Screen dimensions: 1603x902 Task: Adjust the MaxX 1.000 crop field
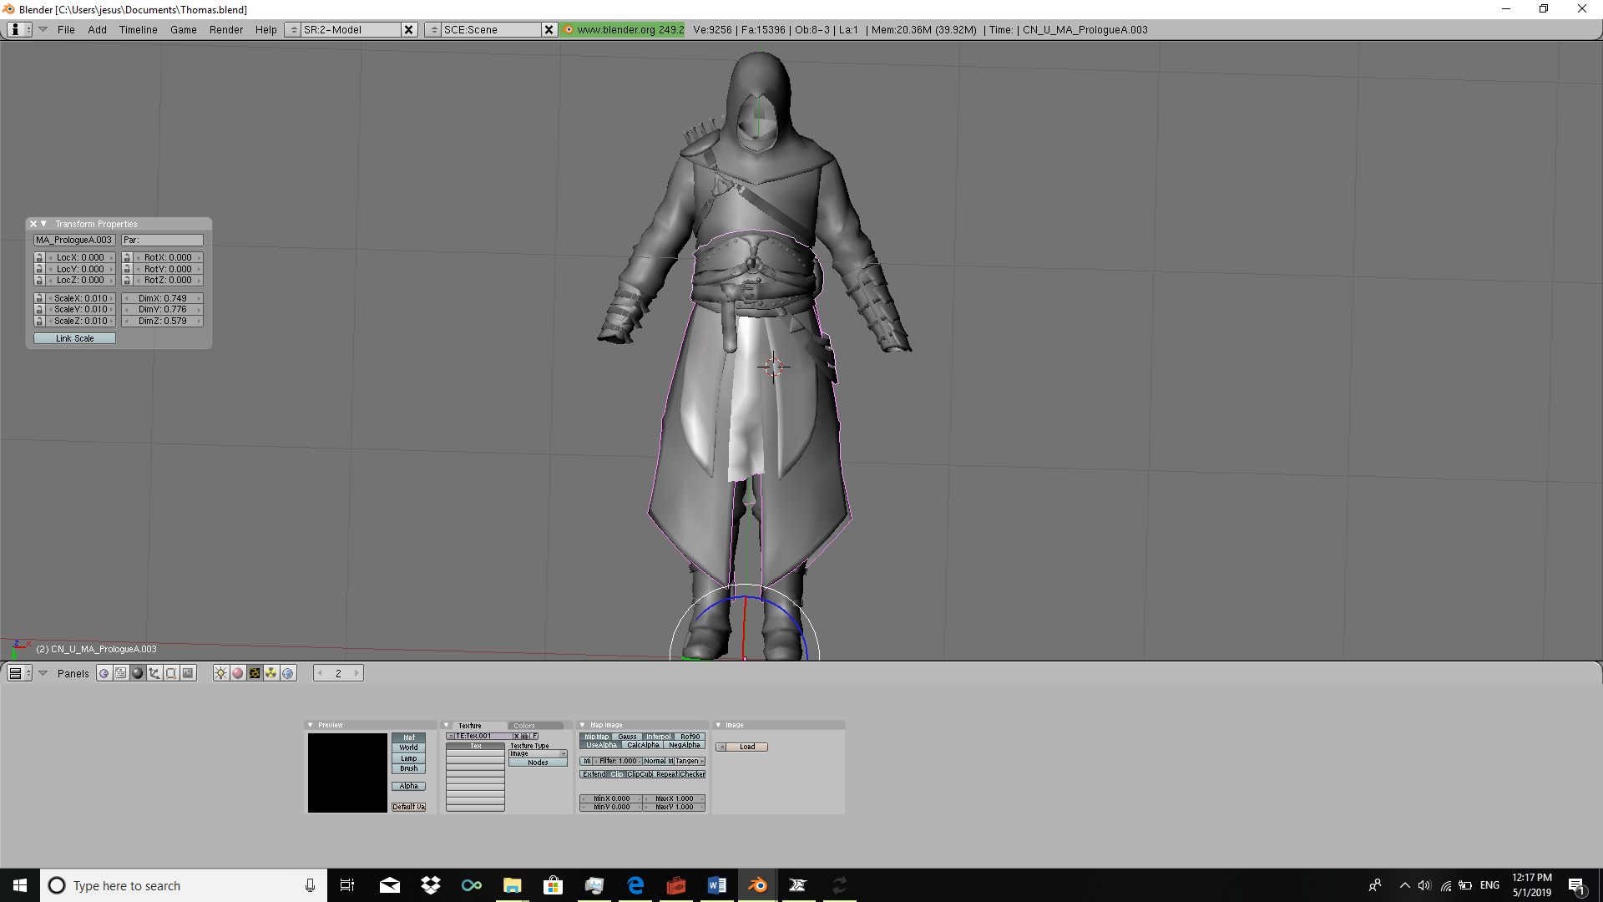click(x=675, y=798)
